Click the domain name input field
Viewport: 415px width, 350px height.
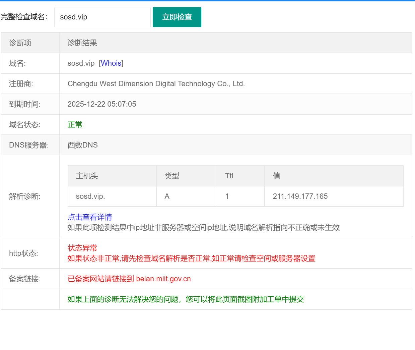point(102,17)
